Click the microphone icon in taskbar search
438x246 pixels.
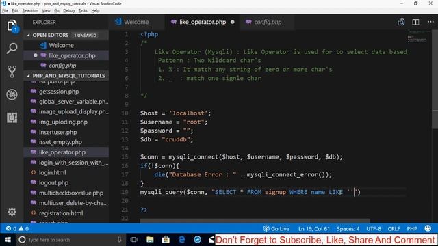click(x=119, y=240)
